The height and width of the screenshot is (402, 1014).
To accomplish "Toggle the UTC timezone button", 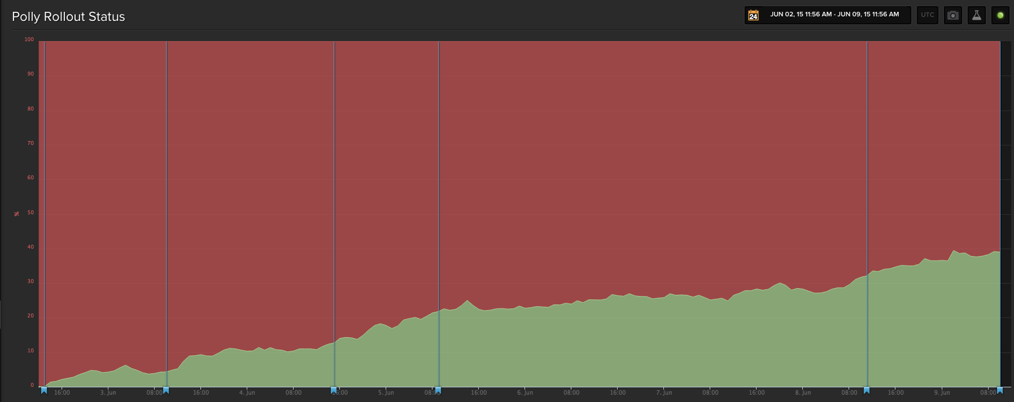I will (x=927, y=15).
